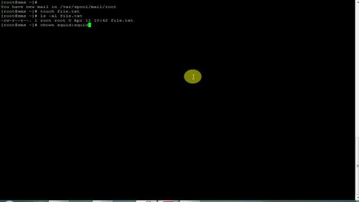Click the '-rw-r--r--' file permissions output line
Viewport: 359px width, 202px height.
pyautogui.click(x=67, y=21)
